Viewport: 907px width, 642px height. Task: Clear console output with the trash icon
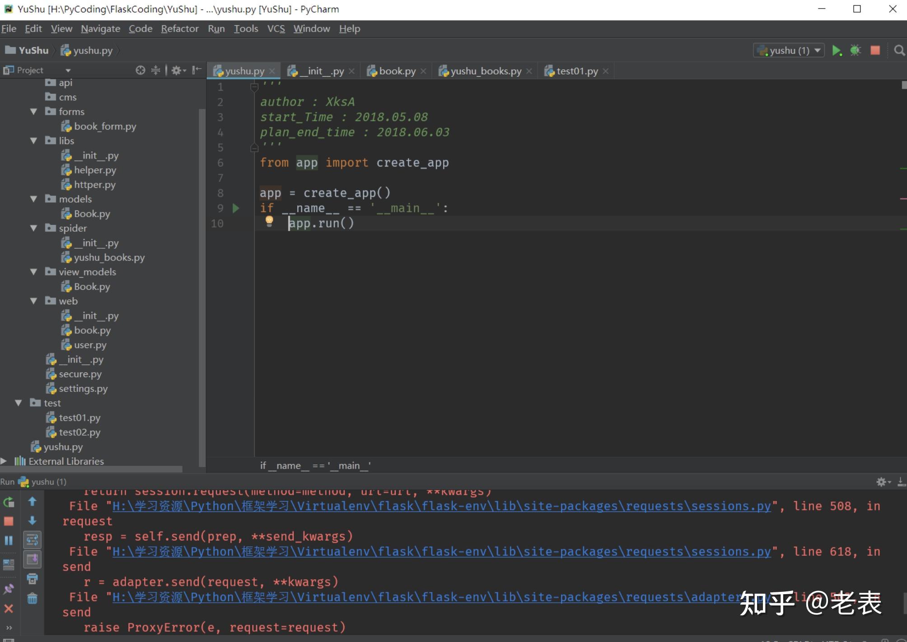[x=33, y=598]
